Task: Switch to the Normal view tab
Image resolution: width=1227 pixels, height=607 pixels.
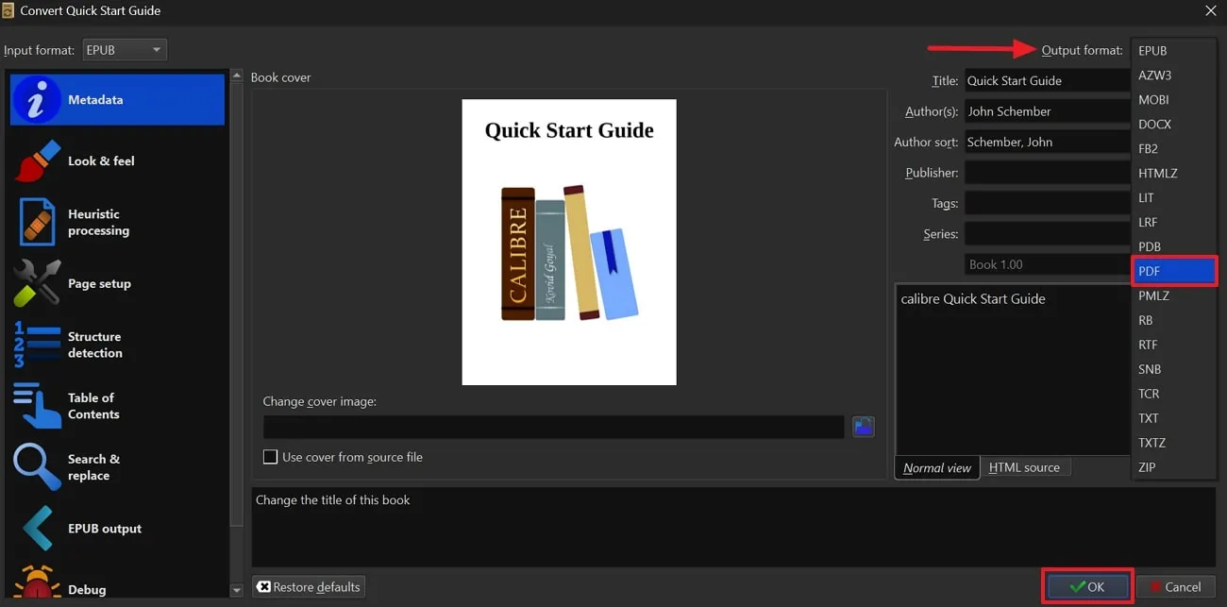Action: pyautogui.click(x=935, y=466)
